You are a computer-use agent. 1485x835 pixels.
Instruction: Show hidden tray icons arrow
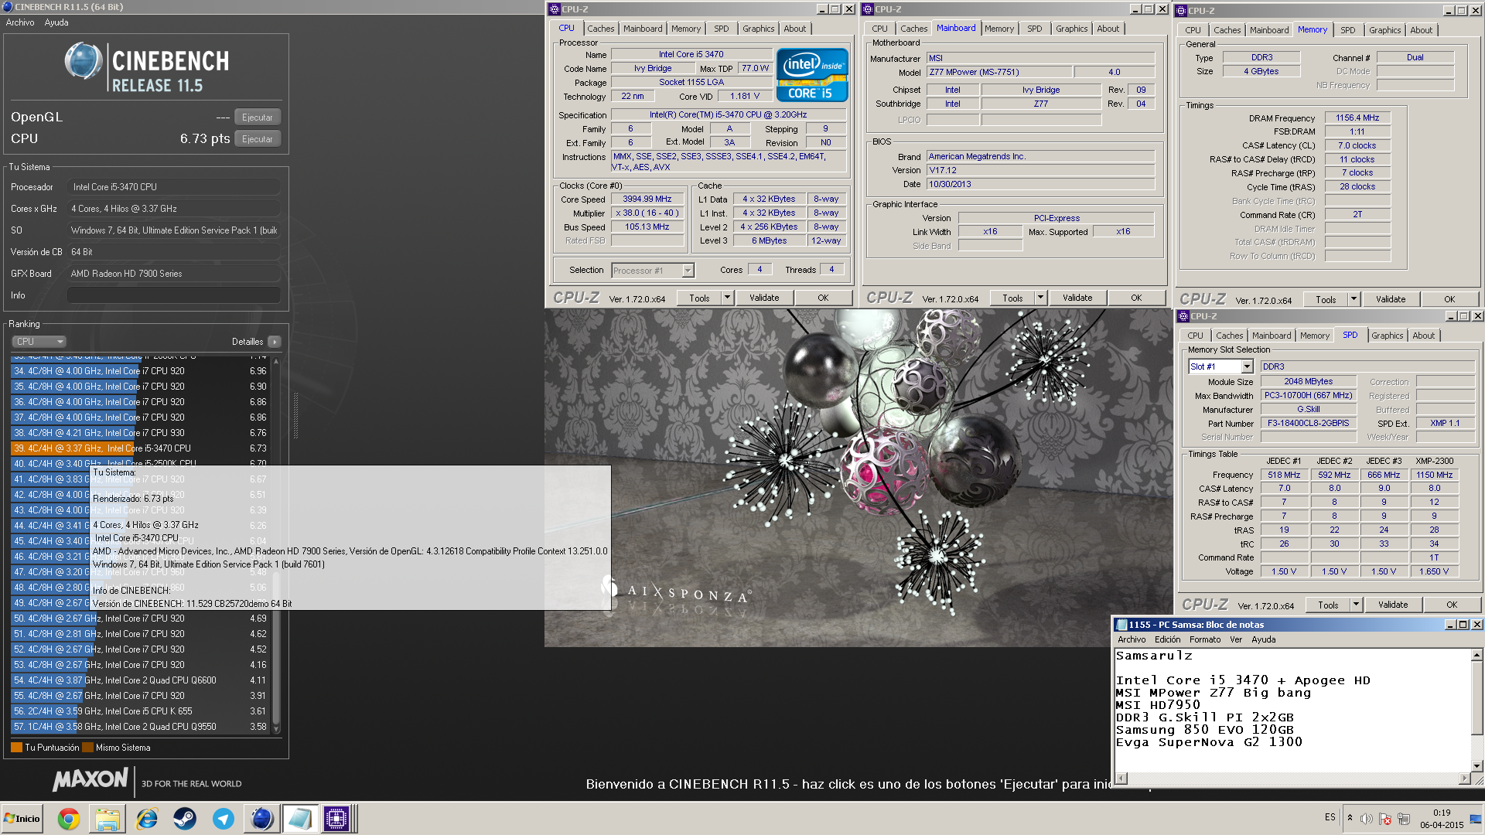[x=1350, y=818]
